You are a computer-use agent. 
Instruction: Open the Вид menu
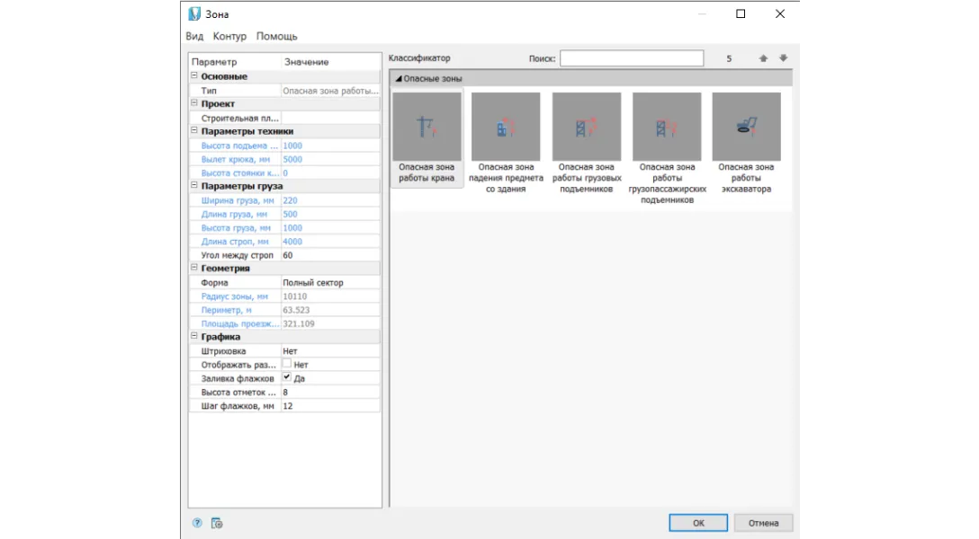[x=194, y=36]
